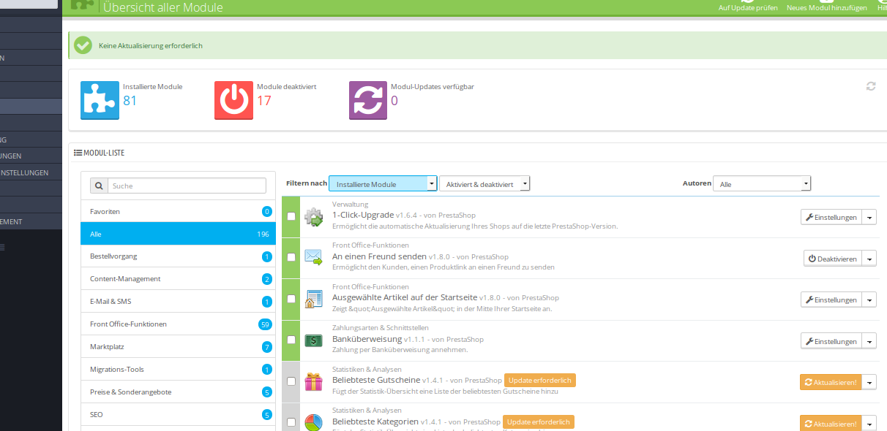Select the Favoriten category
Screen dimensions: 887x431
click(x=178, y=211)
